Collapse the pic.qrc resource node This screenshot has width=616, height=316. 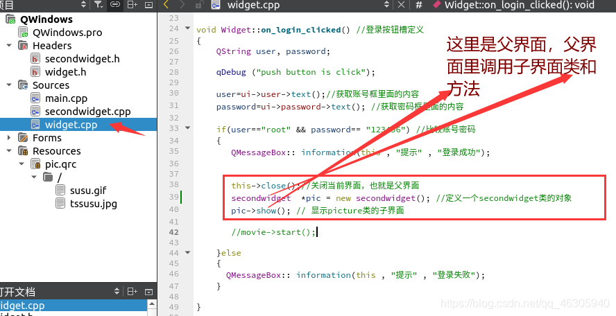point(22,164)
